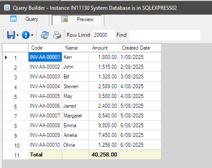Click the amount 1,800.00
Screen dimensions: 212x168
point(104,57)
